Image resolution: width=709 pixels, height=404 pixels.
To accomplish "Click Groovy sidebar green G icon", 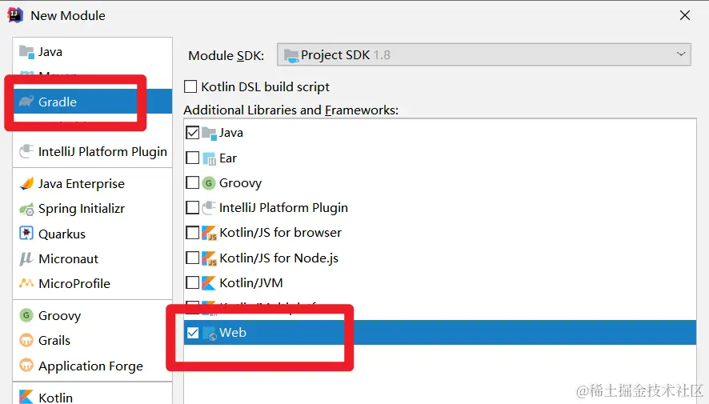I will pos(26,315).
